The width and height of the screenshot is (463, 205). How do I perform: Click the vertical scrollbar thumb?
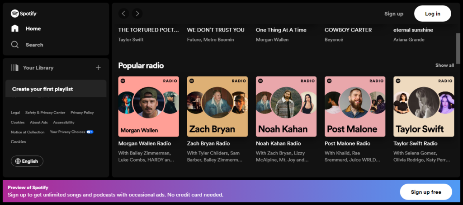pos(458,48)
